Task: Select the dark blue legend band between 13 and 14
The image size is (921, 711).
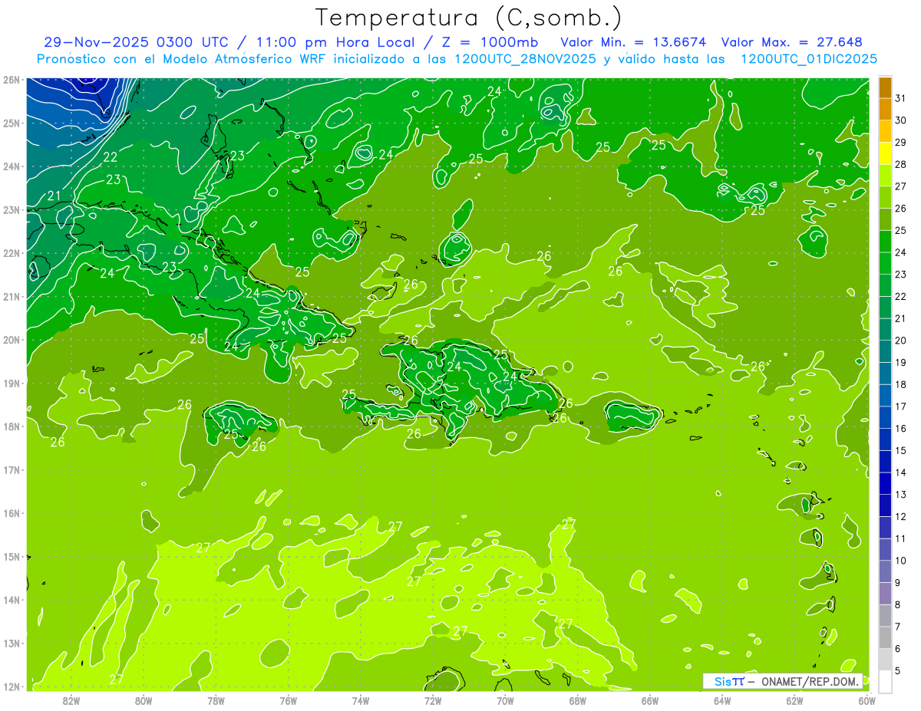Action: [x=885, y=483]
